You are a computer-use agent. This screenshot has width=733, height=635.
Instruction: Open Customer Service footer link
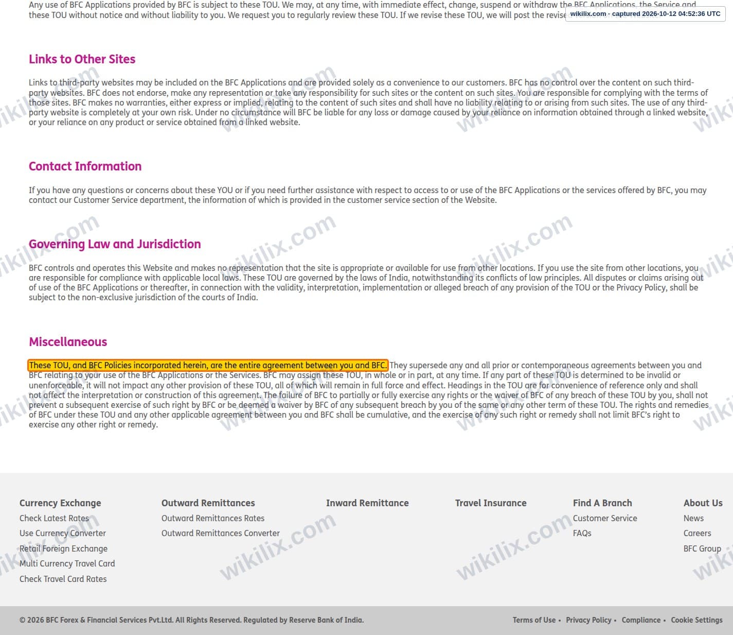point(605,518)
